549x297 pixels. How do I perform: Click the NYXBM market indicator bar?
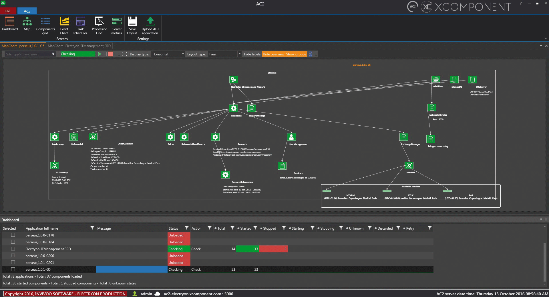pos(327,191)
